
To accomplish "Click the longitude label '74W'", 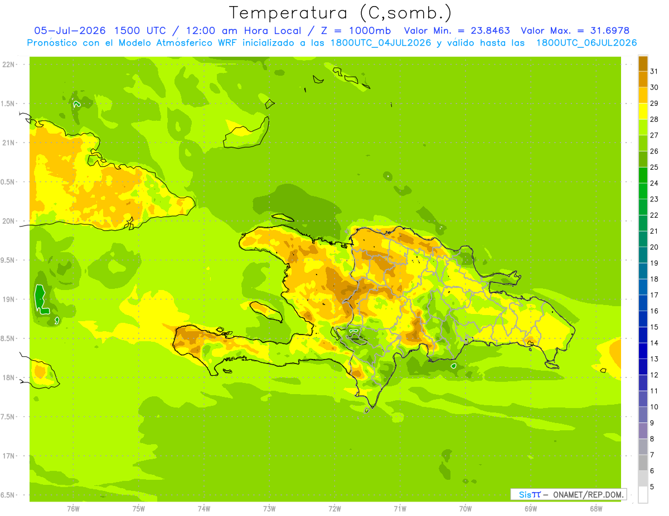I will pos(204,508).
